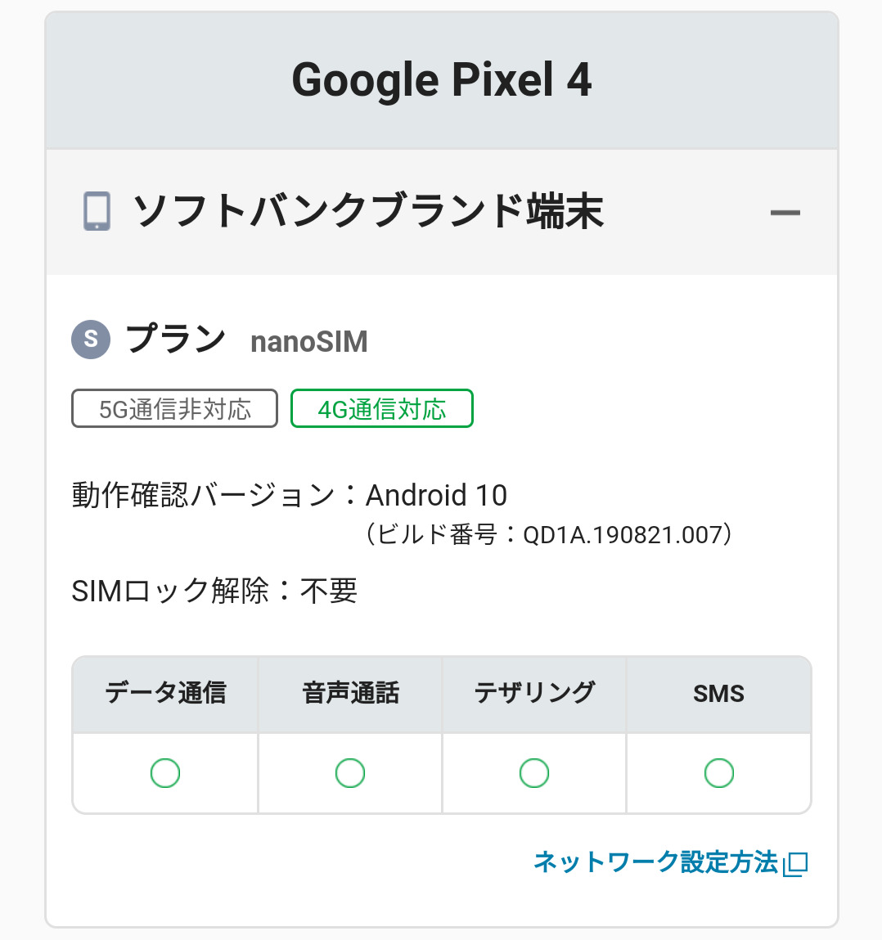Screen dimensions: 882x940
Task: Click the SIMロック解除 text line
Action: [214, 591]
